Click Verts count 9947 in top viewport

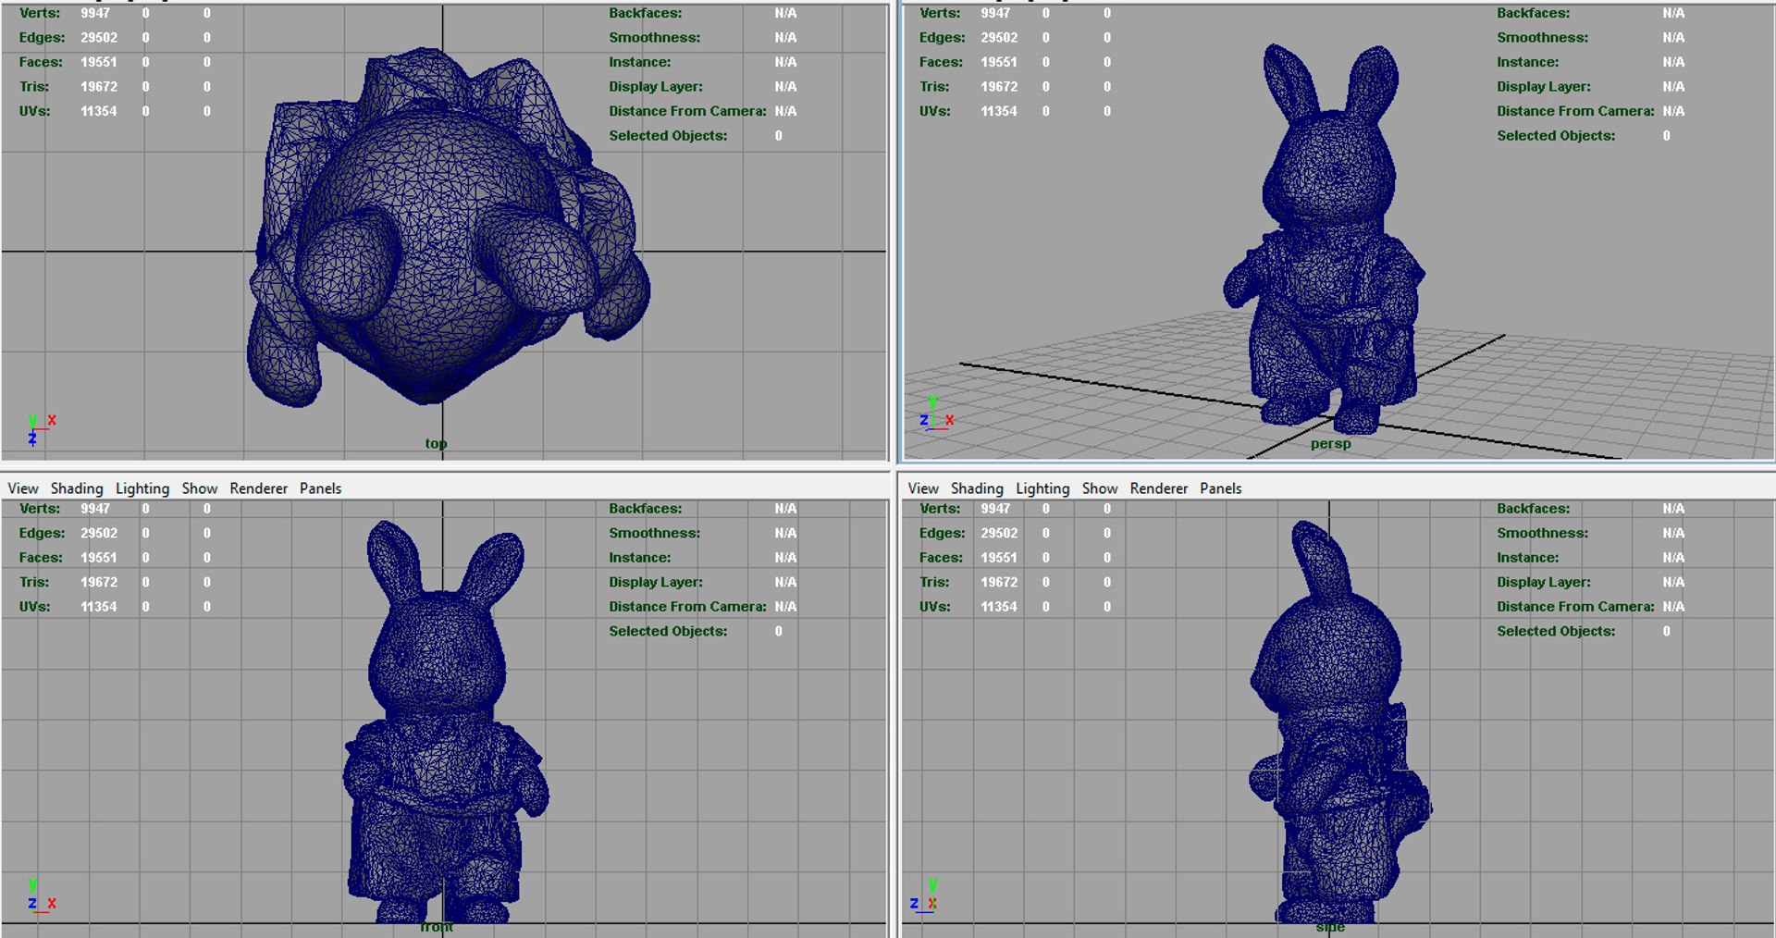click(x=95, y=13)
